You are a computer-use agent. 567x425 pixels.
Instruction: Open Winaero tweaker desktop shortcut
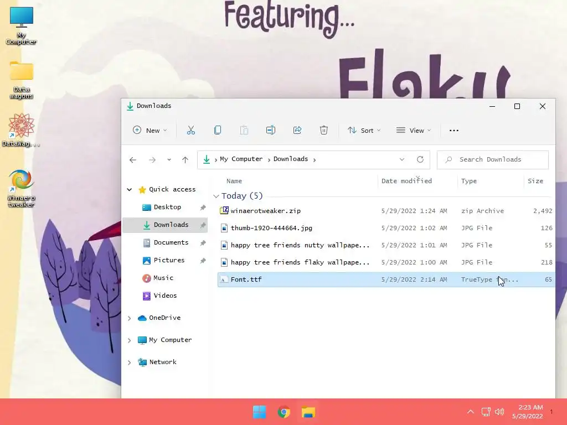[22, 188]
